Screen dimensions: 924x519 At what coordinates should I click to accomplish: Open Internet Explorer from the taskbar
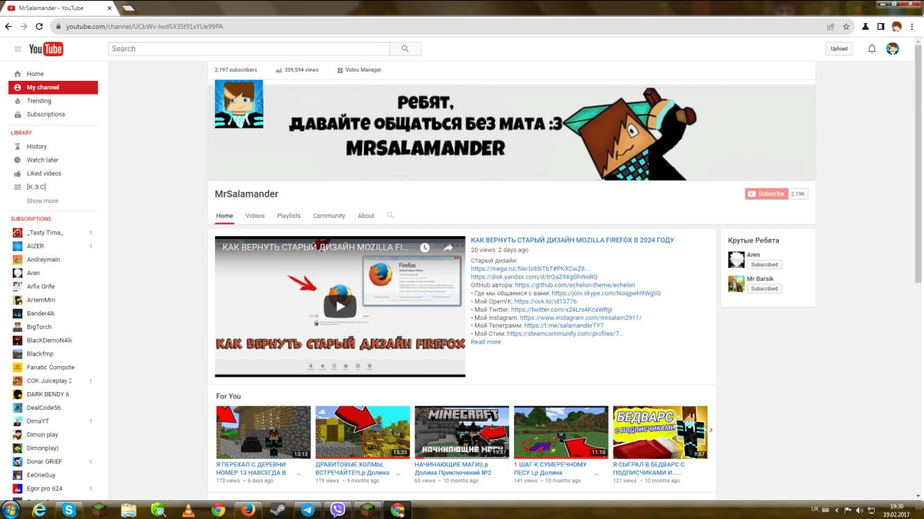(x=39, y=510)
